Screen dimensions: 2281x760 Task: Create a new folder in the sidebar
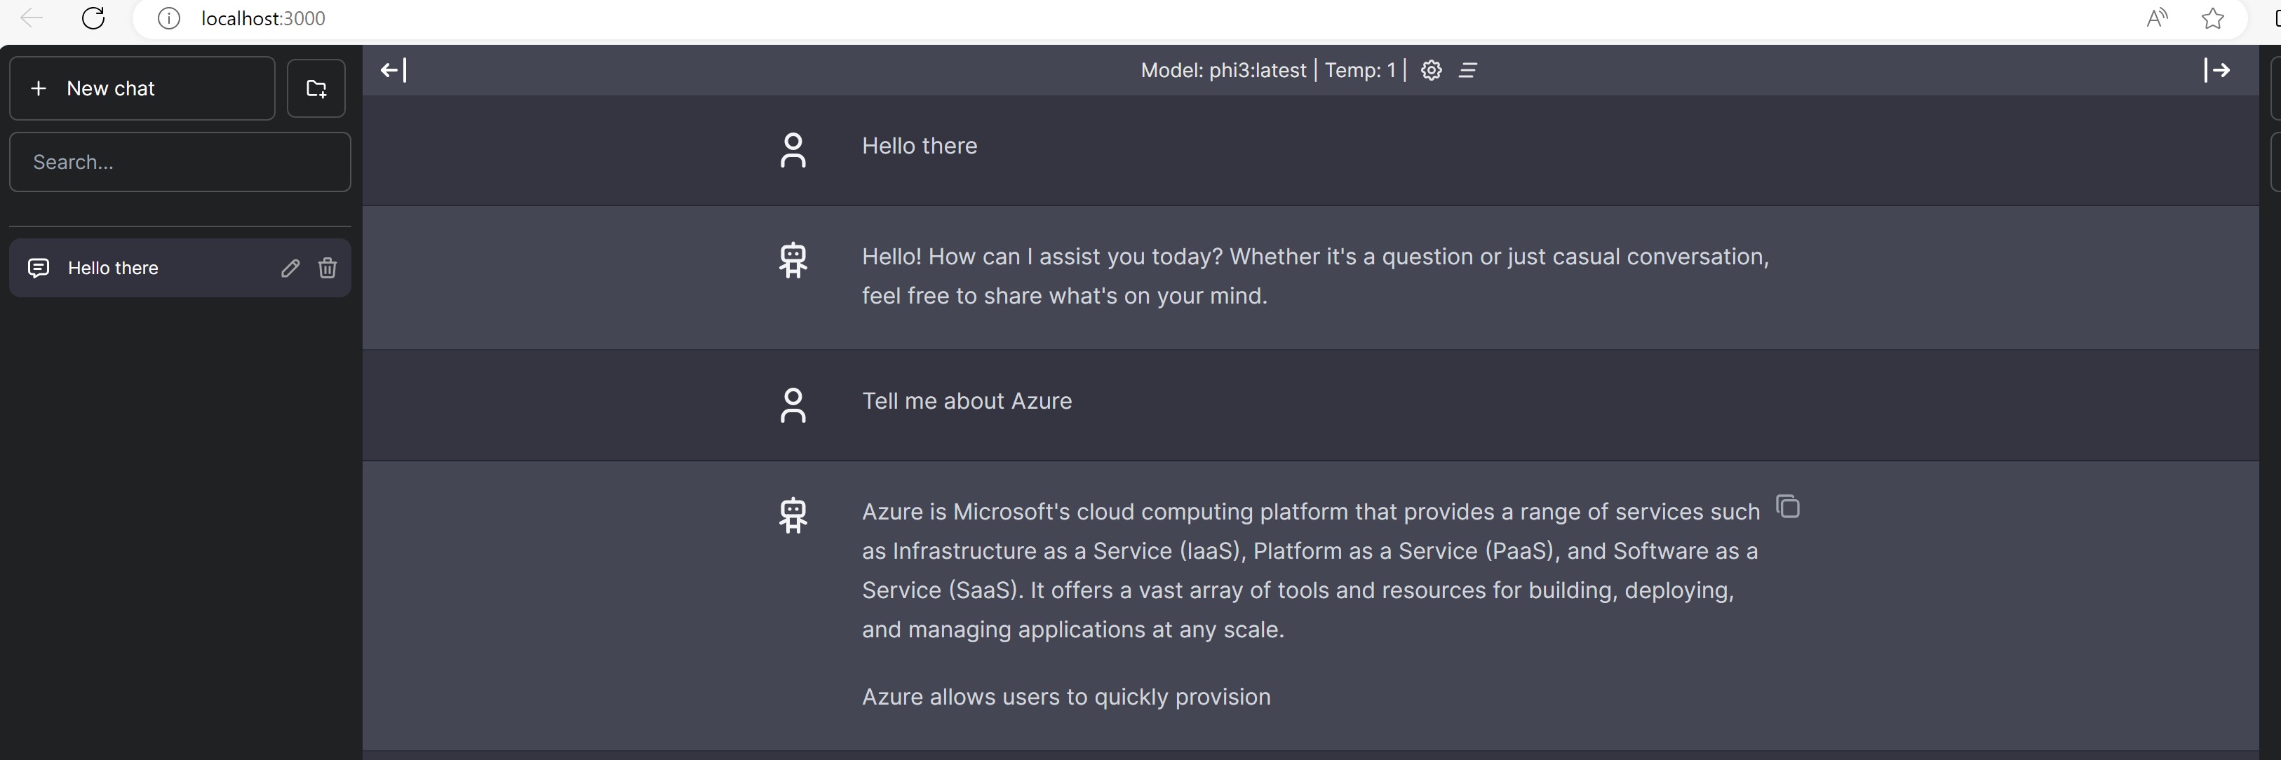(x=316, y=88)
